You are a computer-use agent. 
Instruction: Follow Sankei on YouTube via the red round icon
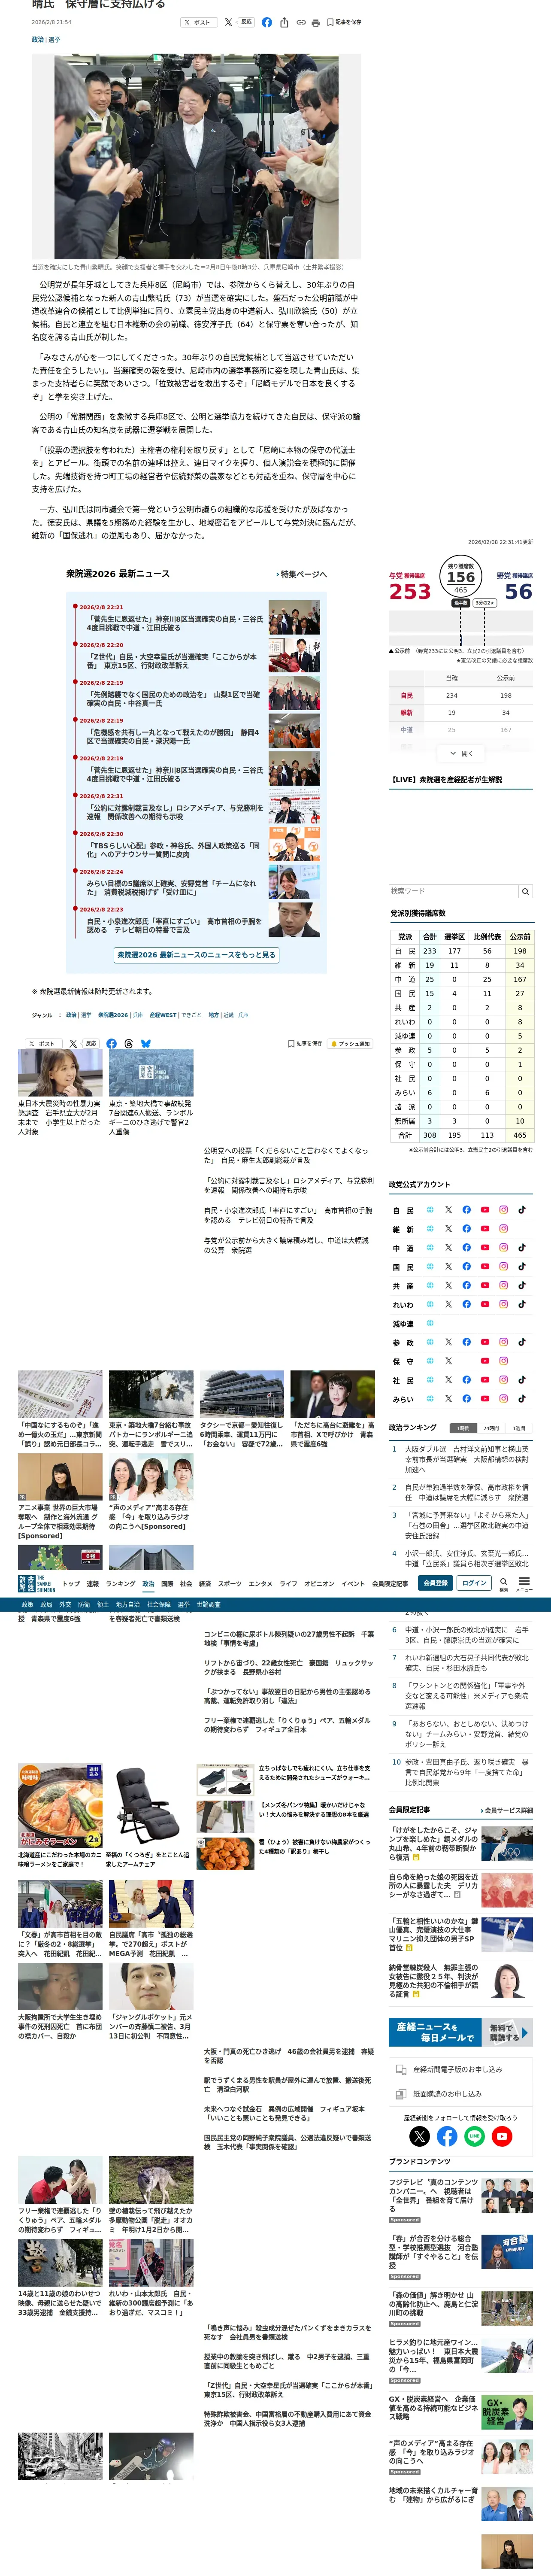point(502,2135)
